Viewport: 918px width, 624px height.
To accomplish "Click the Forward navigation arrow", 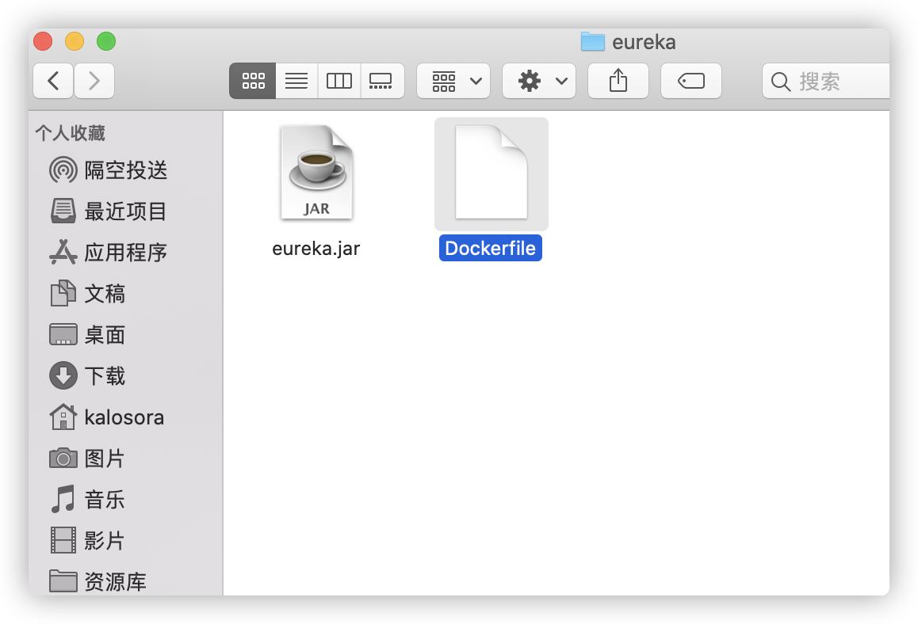I will tap(94, 81).
